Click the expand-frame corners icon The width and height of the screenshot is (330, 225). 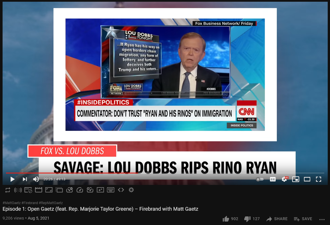coord(49,190)
